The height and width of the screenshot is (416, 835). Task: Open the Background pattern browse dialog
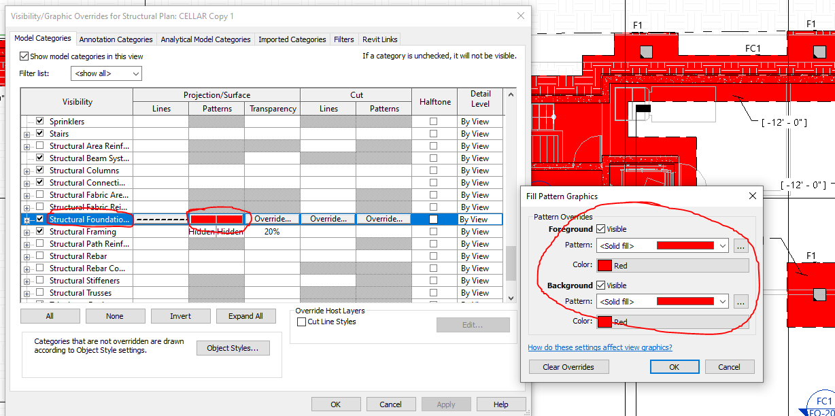tap(740, 301)
